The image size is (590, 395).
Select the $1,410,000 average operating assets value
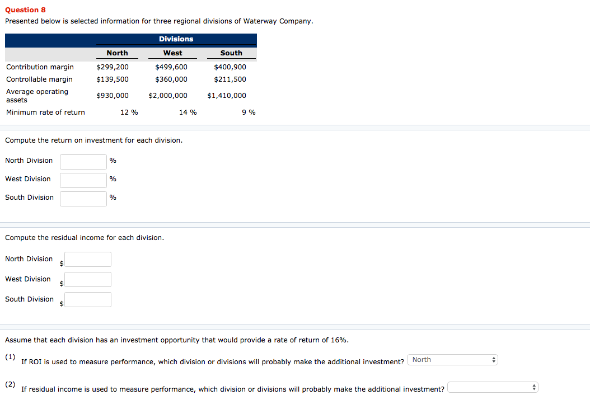tap(227, 96)
